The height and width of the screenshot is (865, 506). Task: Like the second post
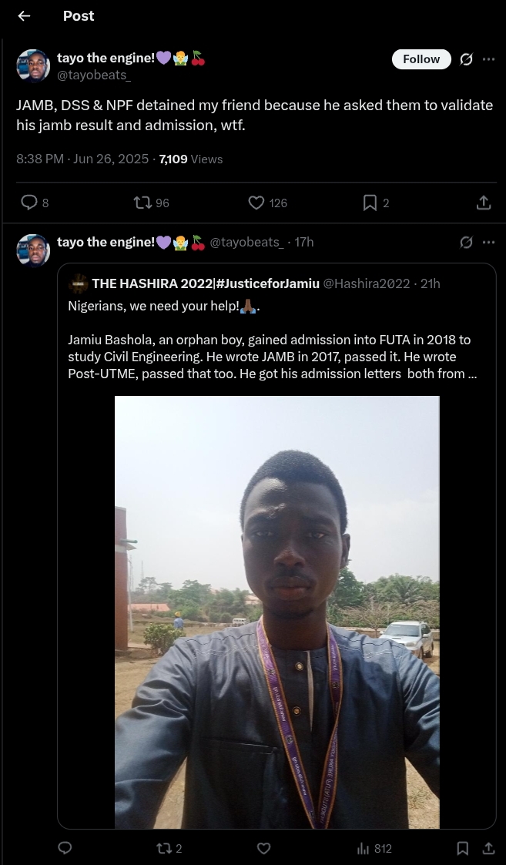click(x=263, y=848)
